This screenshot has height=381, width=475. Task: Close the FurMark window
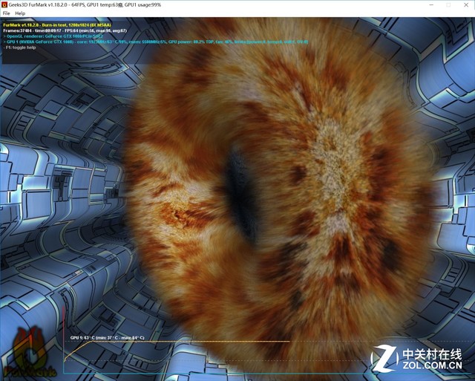click(466, 5)
